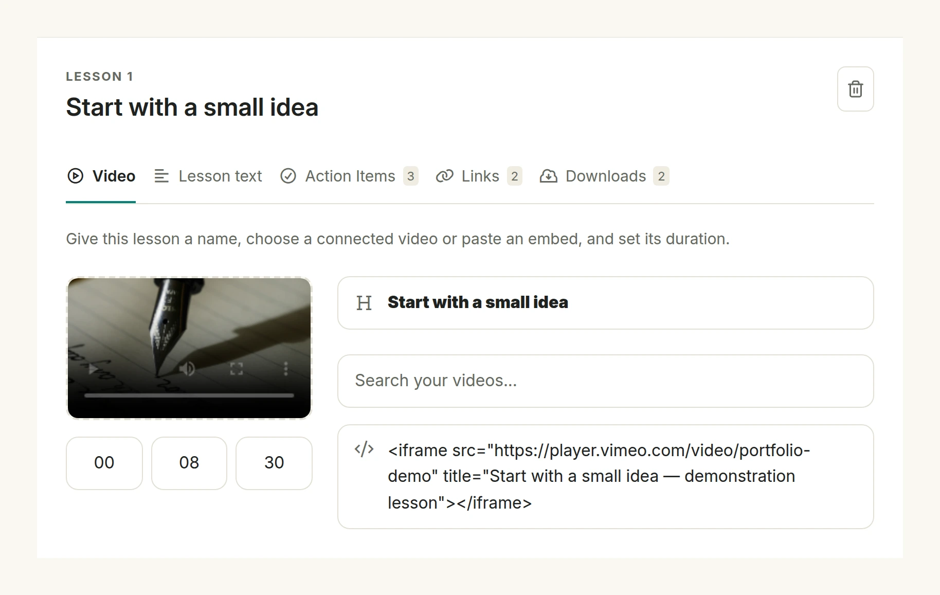Mute the video with speaker icon

(187, 369)
